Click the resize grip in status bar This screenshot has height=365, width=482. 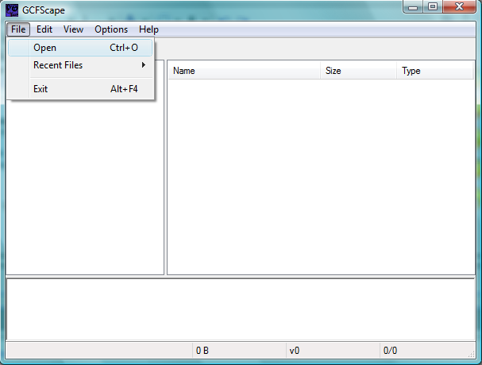coord(471,354)
